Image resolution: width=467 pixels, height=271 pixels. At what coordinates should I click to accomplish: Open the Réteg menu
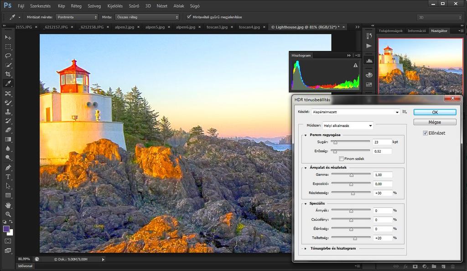76,5
